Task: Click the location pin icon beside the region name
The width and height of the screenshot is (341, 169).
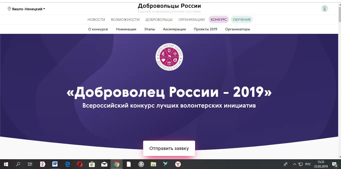Action: 9,9
